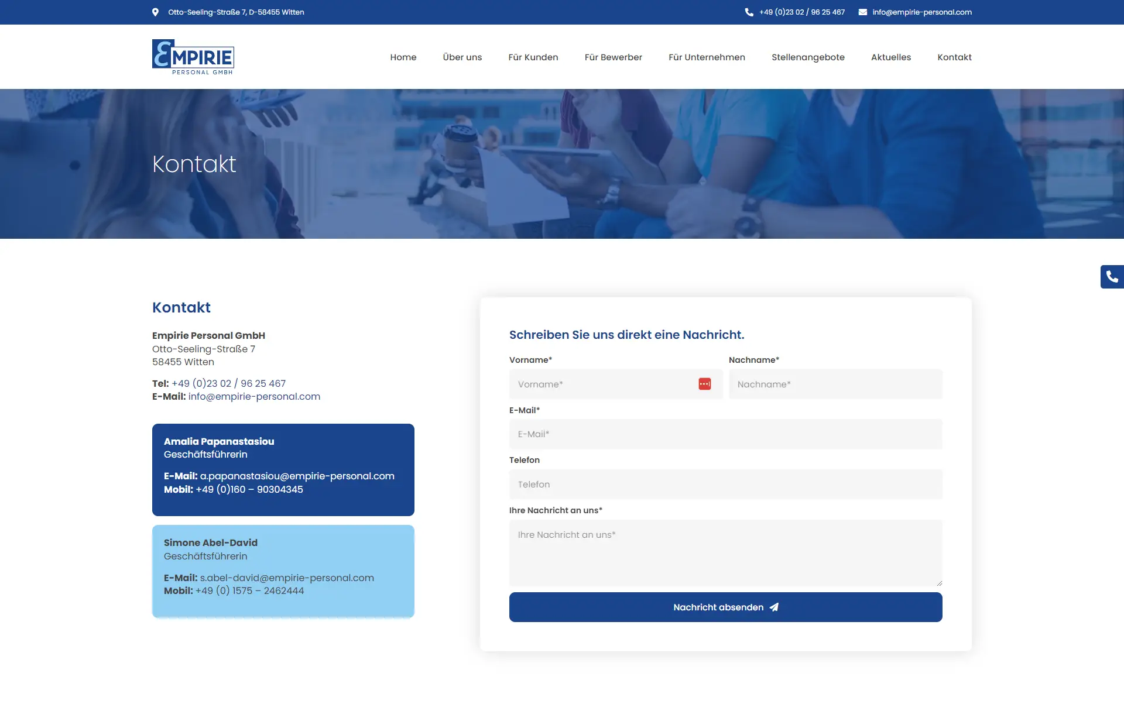The image size is (1124, 704).
Task: Navigate to Aktuelles in navigation
Action: (x=890, y=57)
